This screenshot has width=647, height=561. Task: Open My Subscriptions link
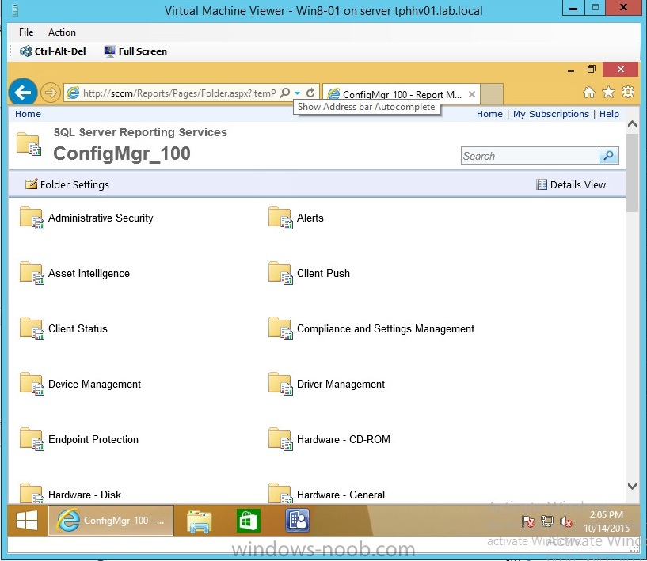point(551,114)
